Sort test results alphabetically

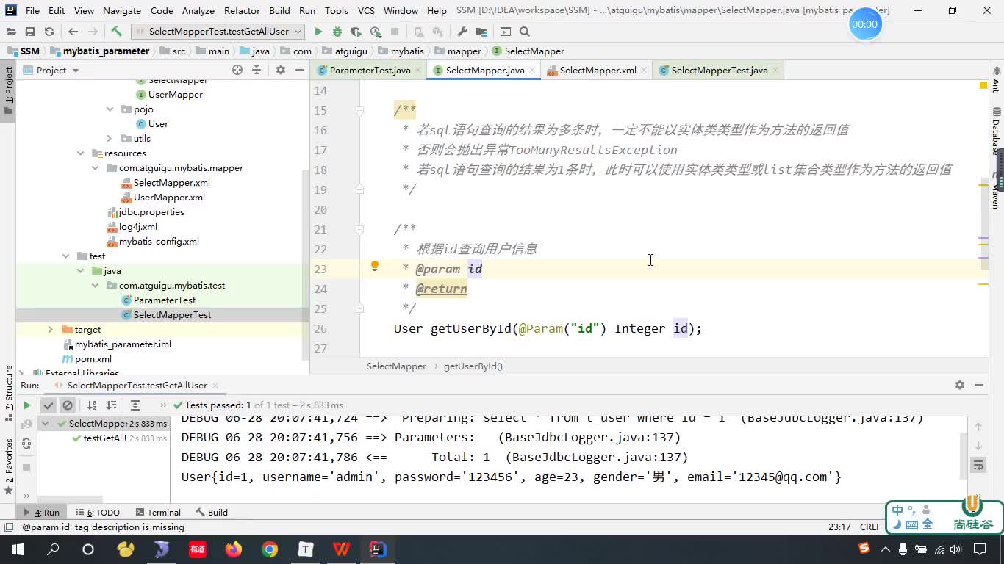tap(92, 405)
